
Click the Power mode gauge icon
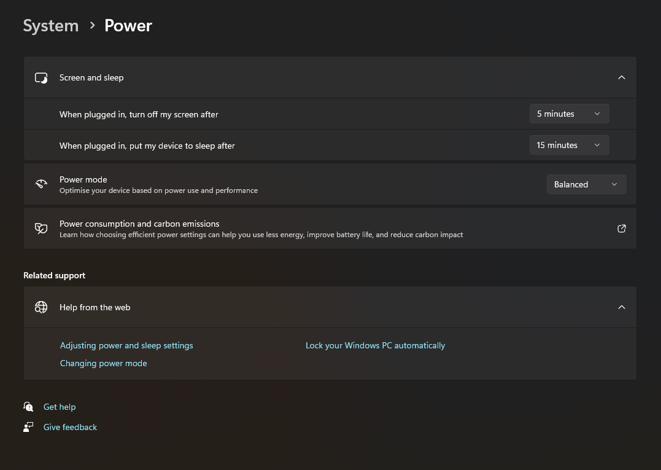point(41,184)
